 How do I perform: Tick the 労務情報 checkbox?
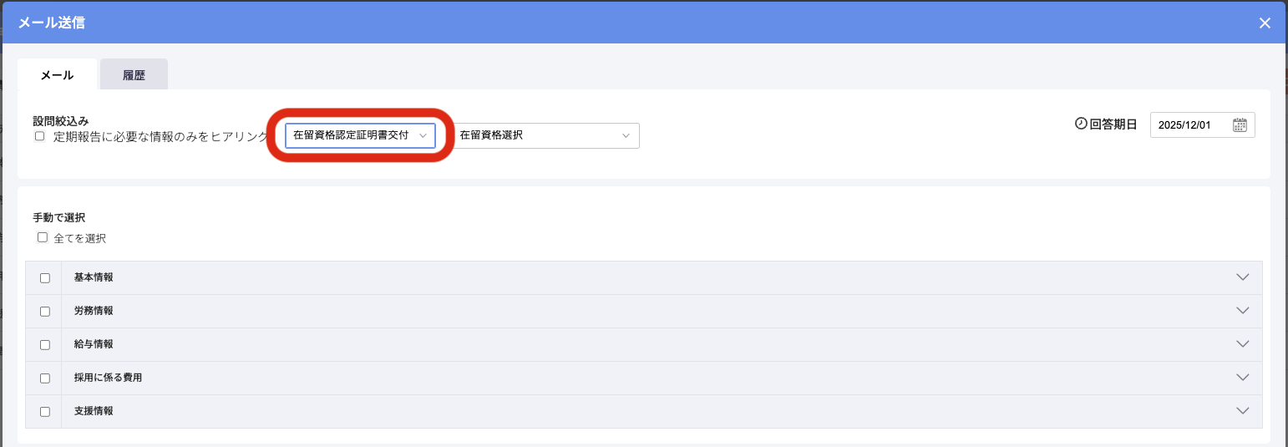pos(45,312)
